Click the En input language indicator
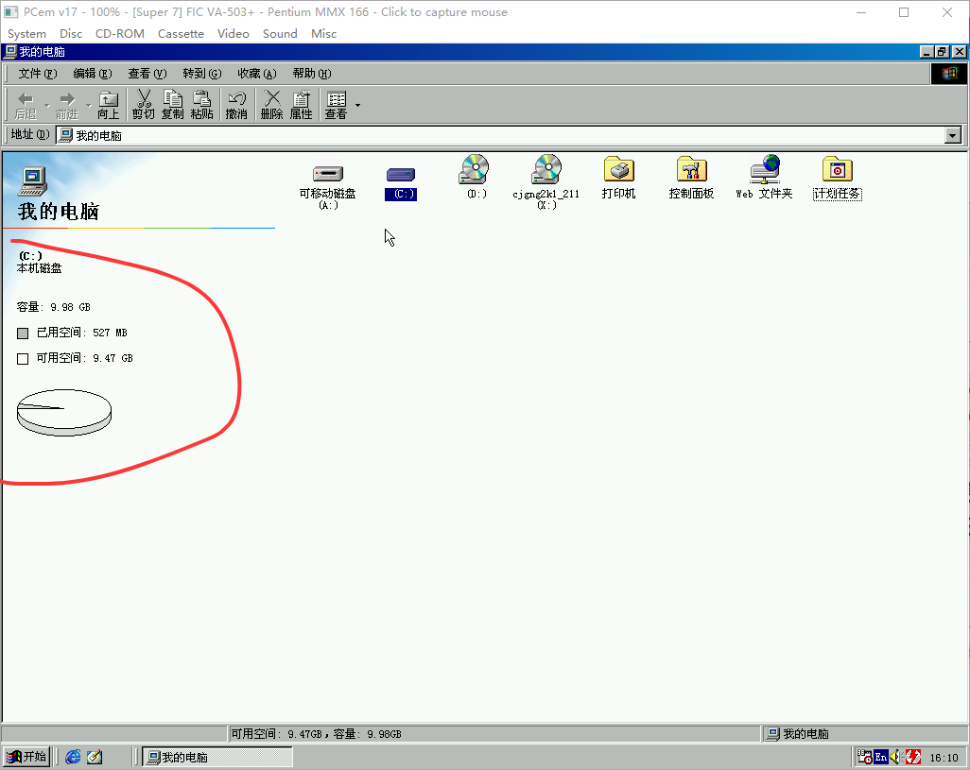Screen dimensions: 970x770 point(881,757)
